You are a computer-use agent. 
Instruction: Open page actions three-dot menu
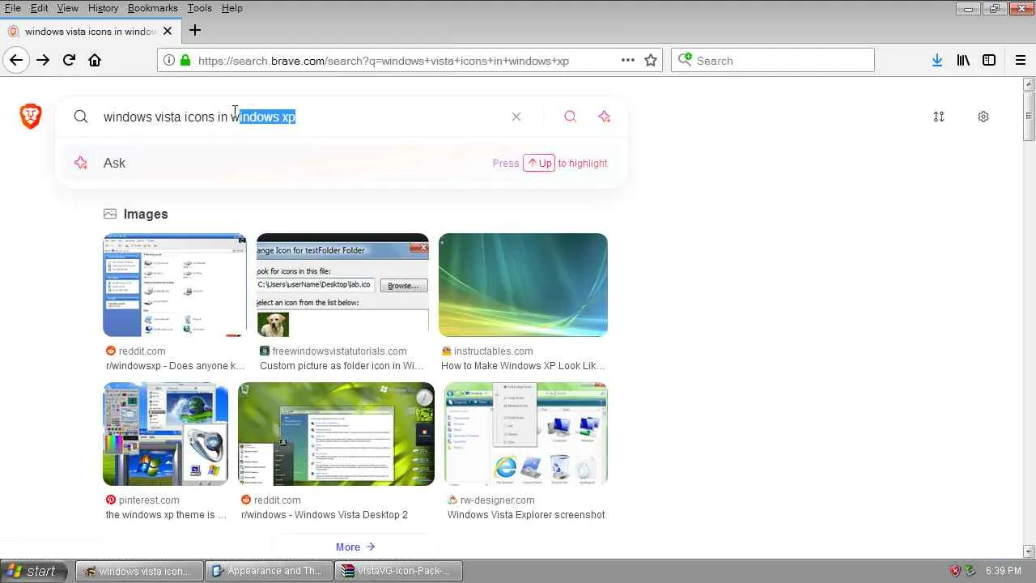[x=628, y=60]
